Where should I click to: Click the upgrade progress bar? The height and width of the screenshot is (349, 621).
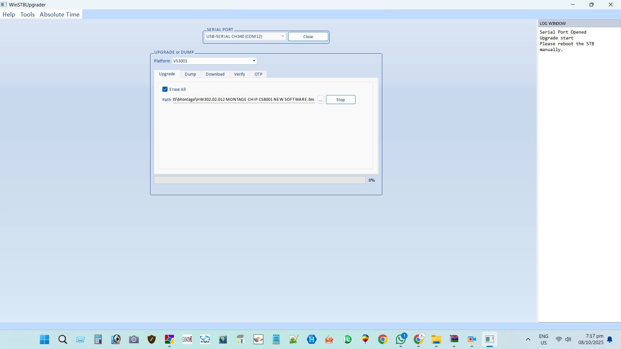pyautogui.click(x=259, y=180)
